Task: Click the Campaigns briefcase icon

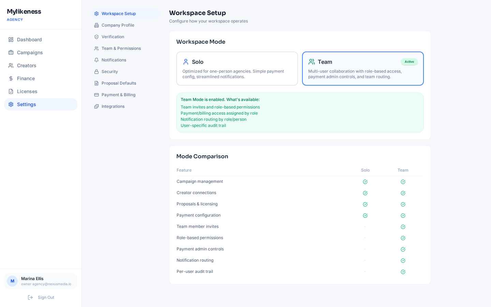Action: click(11, 53)
